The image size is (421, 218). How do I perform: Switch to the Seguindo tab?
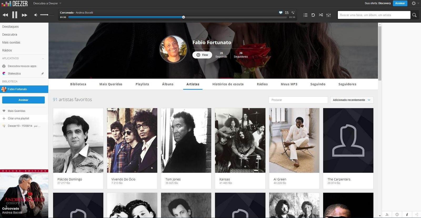click(318, 84)
